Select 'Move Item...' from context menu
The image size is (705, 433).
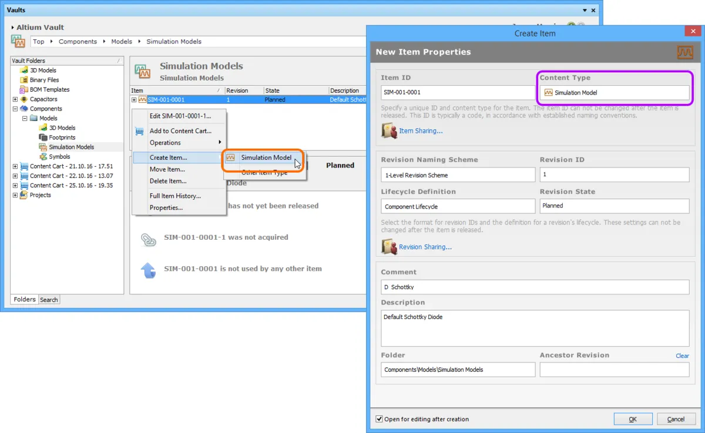click(179, 169)
